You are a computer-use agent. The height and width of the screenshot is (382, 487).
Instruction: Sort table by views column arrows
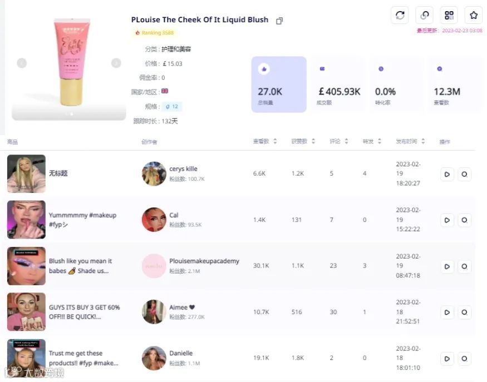pyautogui.click(x=275, y=141)
